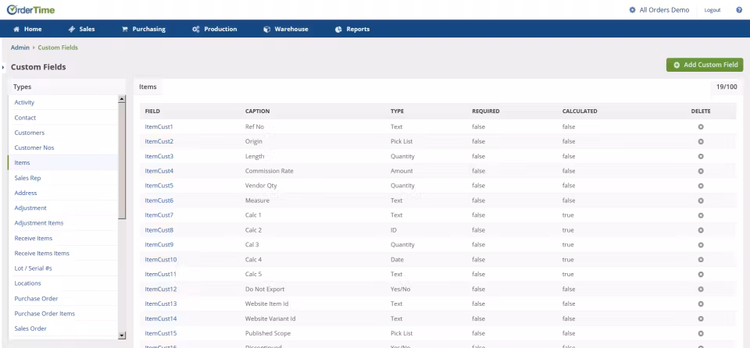Image resolution: width=750 pixels, height=348 pixels.
Task: Open the All Orders Demo settings menu
Action: click(660, 10)
